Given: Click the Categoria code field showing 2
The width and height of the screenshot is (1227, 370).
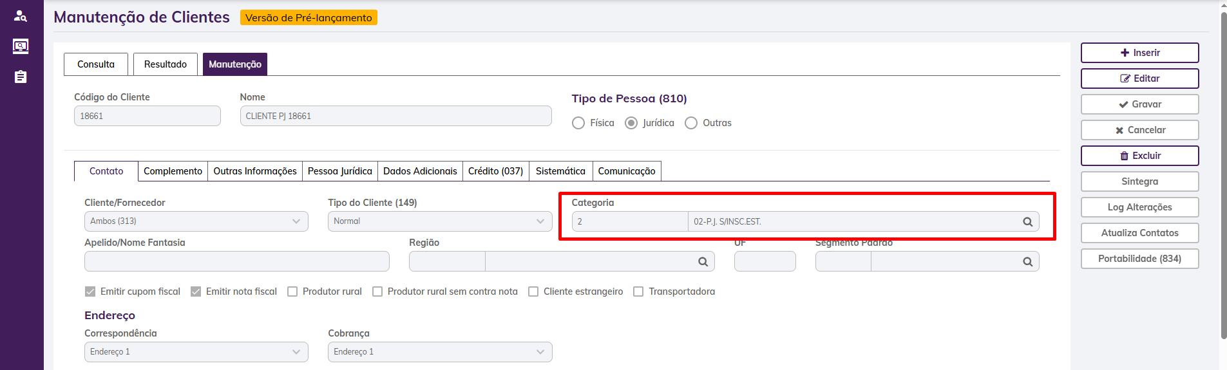Looking at the screenshot, I should (x=630, y=221).
